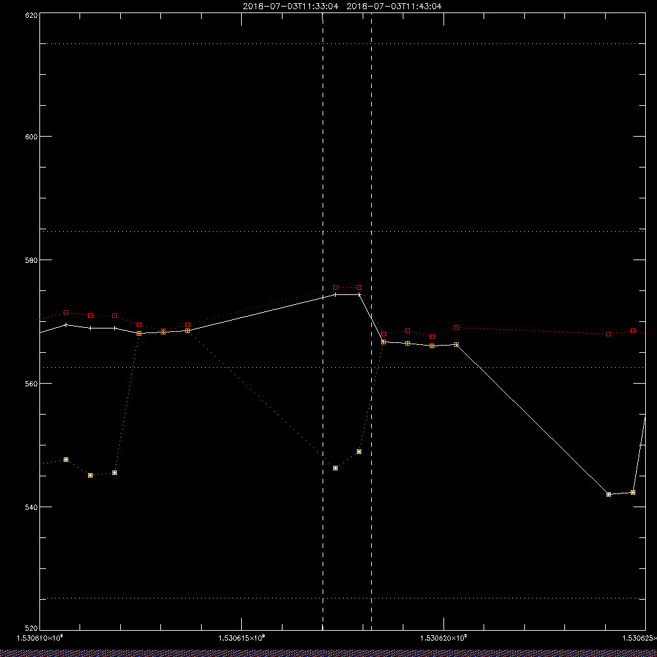This screenshot has width=657, height=657.
Task: Select the 620 y-axis label
Action: pos(32,15)
